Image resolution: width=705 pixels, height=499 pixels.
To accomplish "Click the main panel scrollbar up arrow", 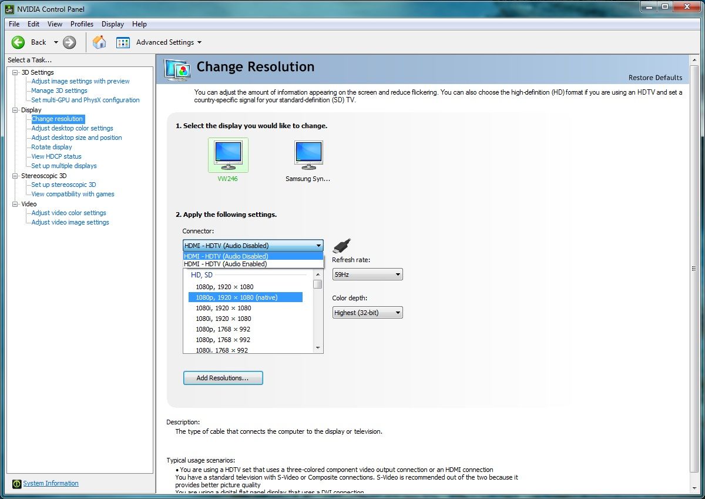I will click(x=694, y=59).
